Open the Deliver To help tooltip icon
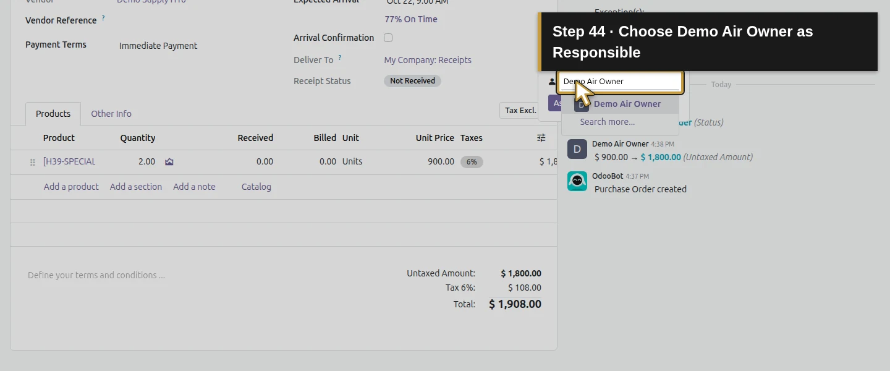Screen dimensions: 890x371 point(340,58)
